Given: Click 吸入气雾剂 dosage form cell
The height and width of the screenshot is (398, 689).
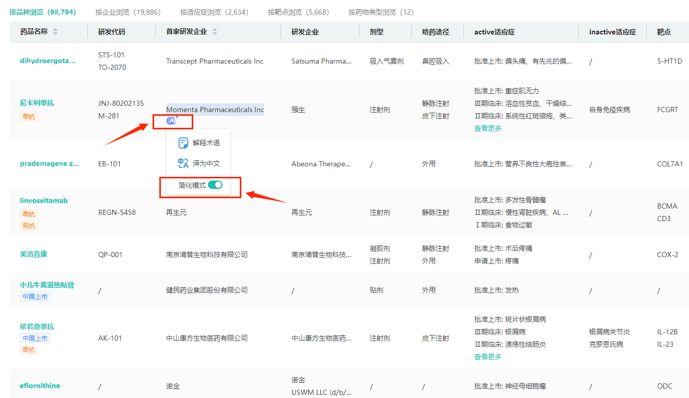Looking at the screenshot, I should click(x=387, y=61).
